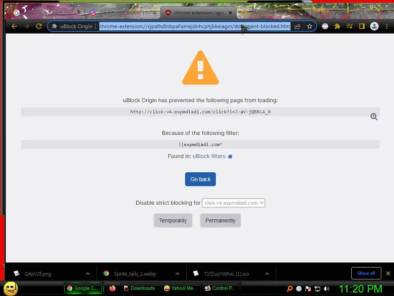
Task: Open the uBlock filters link
Action: pos(209,156)
